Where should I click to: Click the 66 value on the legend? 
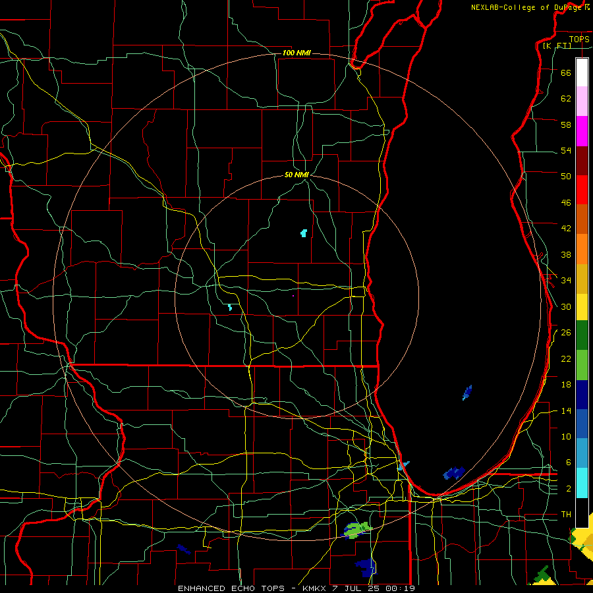pyautogui.click(x=566, y=72)
